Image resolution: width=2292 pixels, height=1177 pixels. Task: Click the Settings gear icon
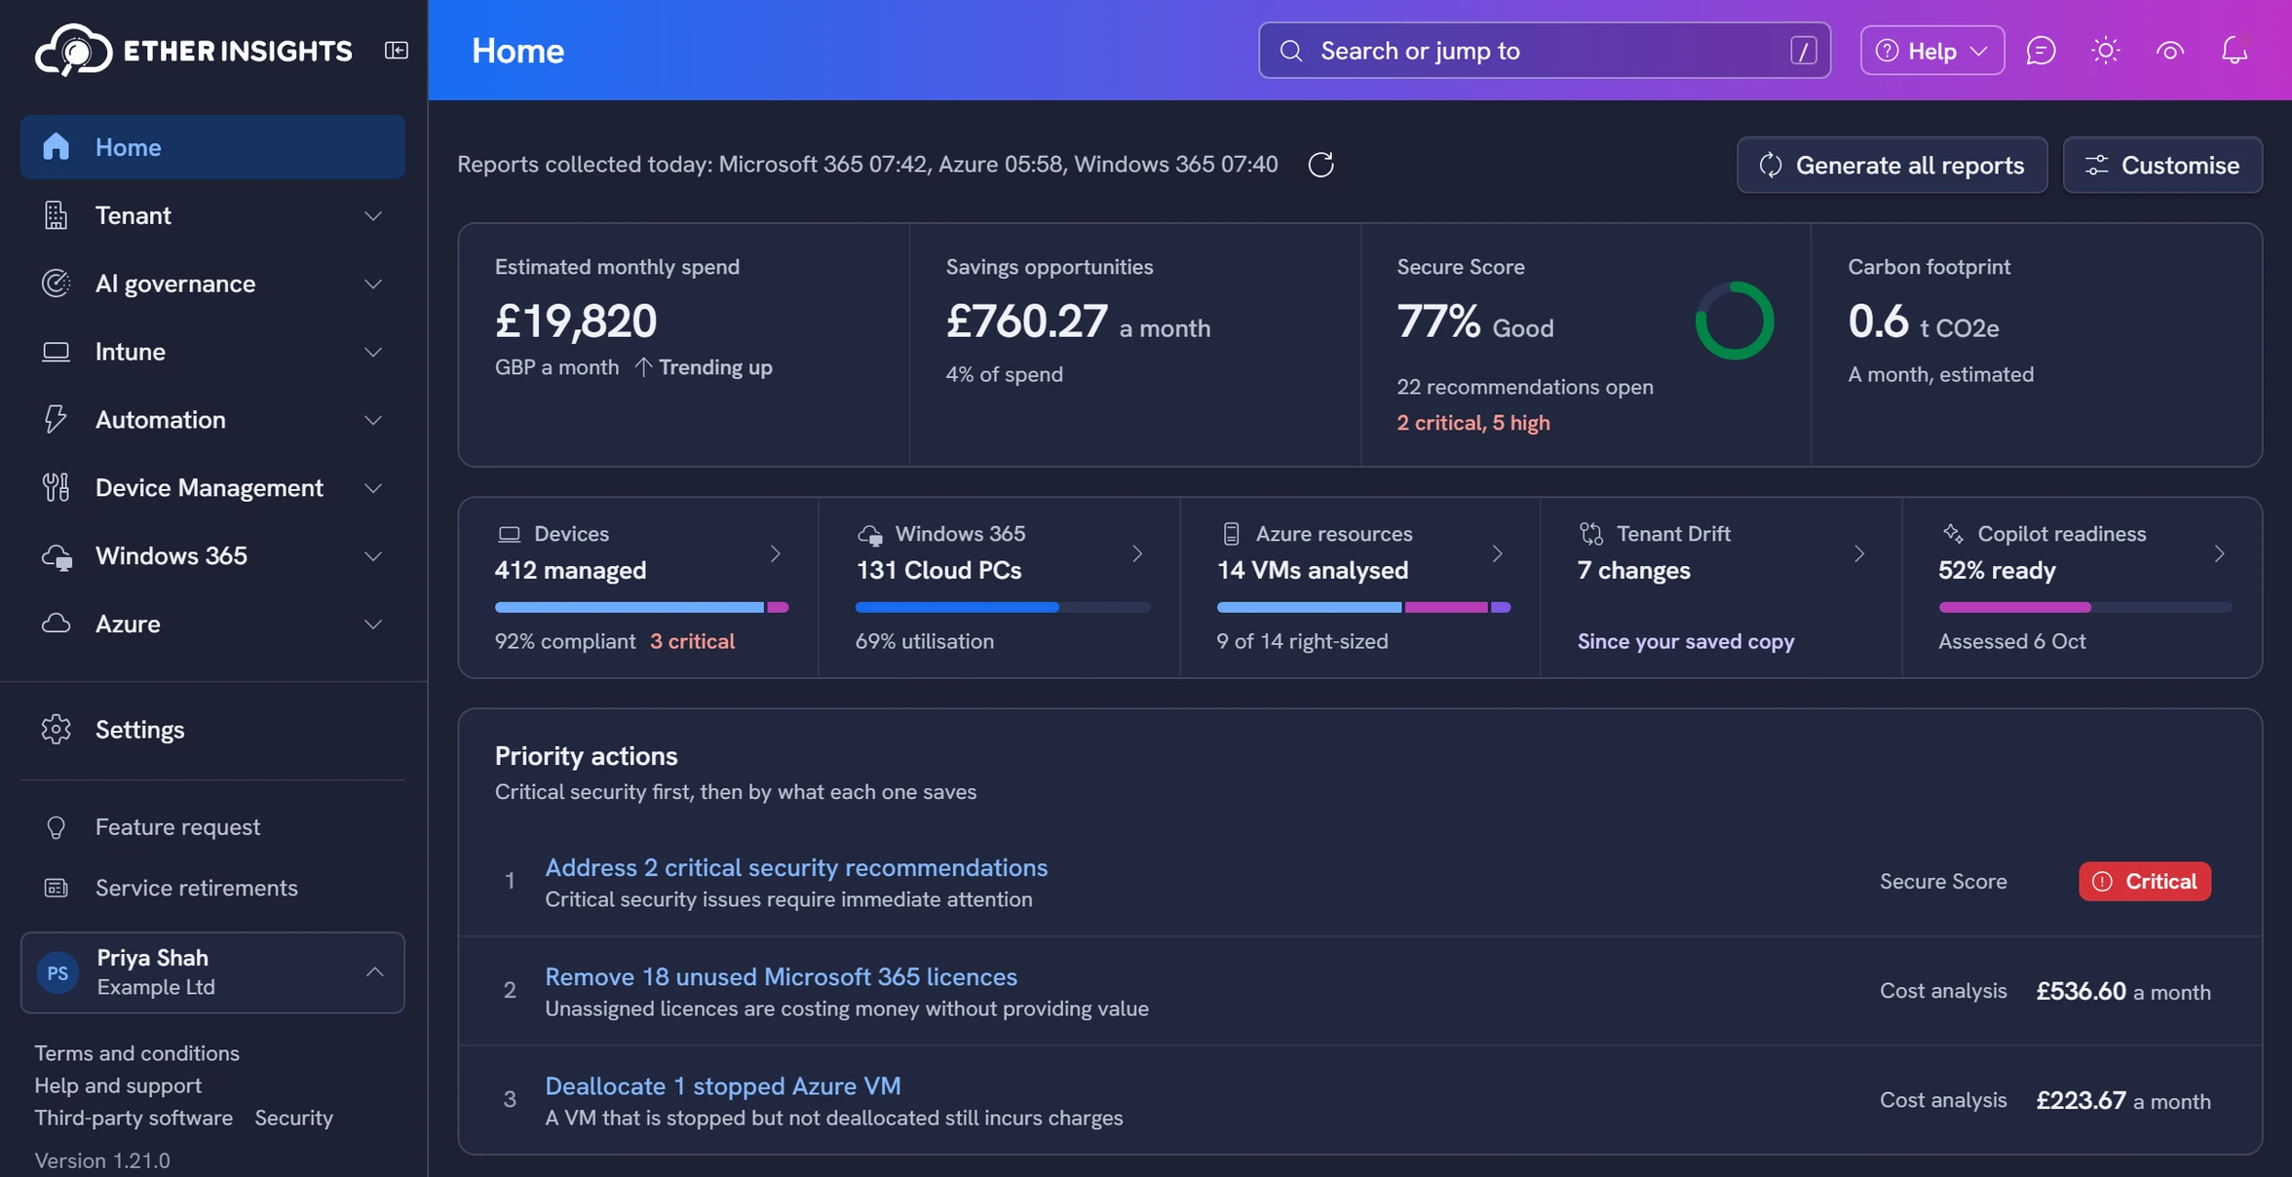coord(56,729)
